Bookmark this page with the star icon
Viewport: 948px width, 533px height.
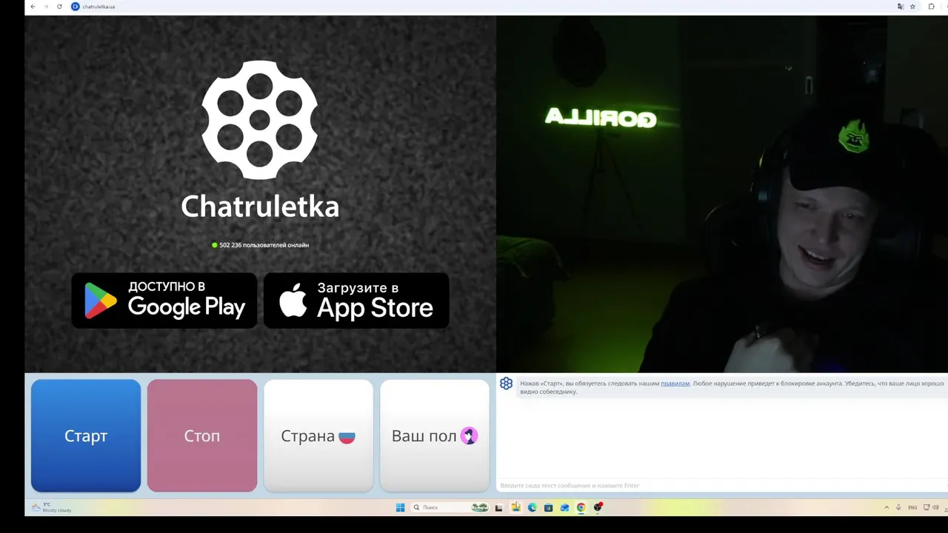[x=912, y=7]
